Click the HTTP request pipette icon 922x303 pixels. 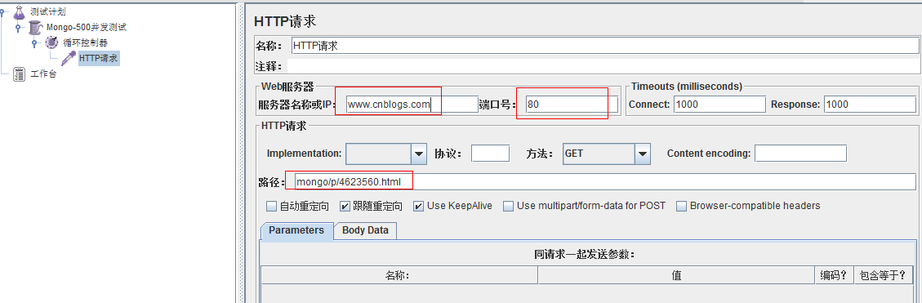coord(69,58)
